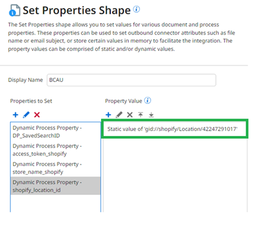255x235 pixels.
Task: Click the add property plus icon under Properties to Set
Action: [x=16, y=115]
